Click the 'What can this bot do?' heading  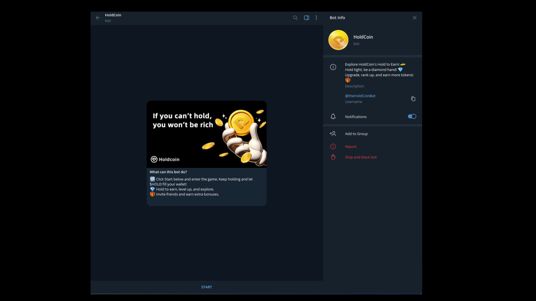coord(168,172)
